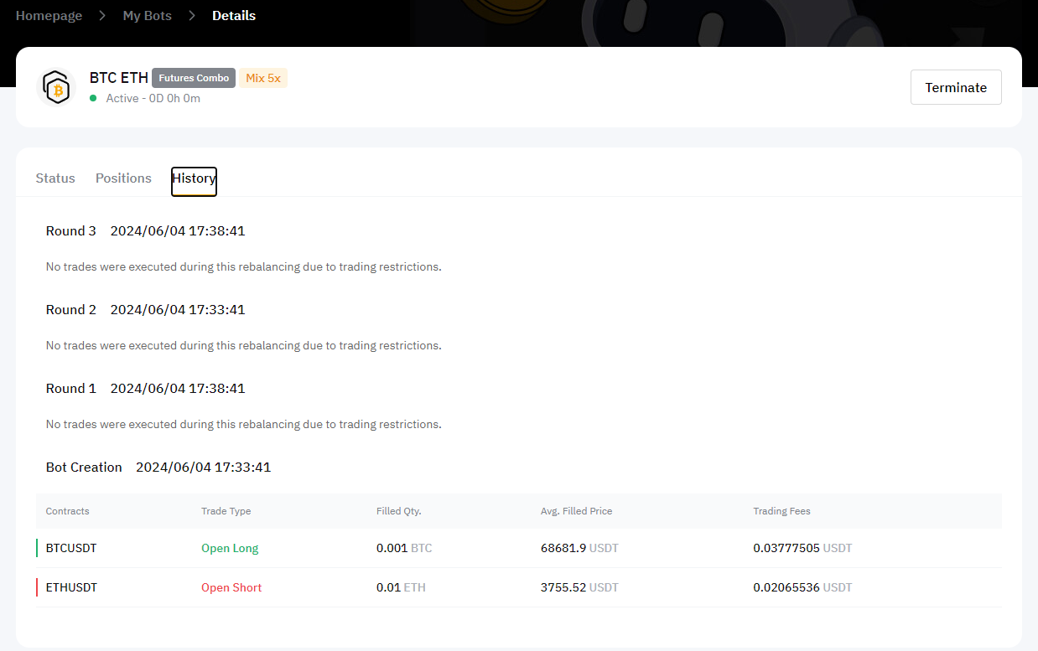Go to the Homepage breadcrumb link

point(49,16)
